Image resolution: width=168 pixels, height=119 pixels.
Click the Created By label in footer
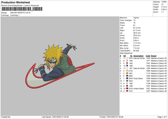(x=6, y=117)
